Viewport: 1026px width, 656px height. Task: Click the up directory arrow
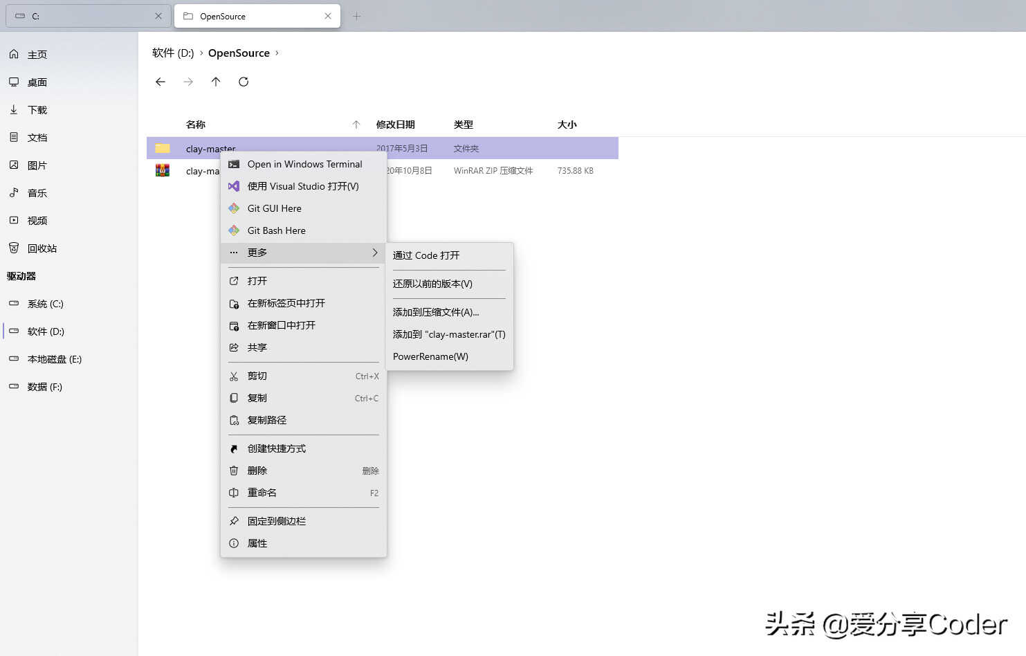216,82
